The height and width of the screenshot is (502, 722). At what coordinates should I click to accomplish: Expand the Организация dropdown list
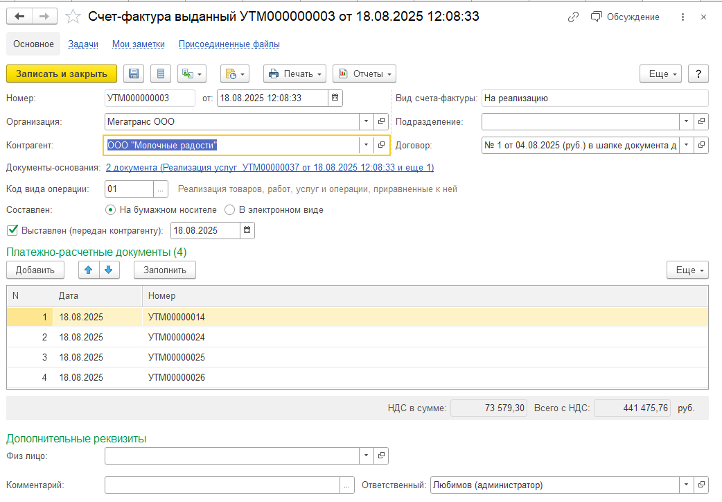pyautogui.click(x=366, y=121)
